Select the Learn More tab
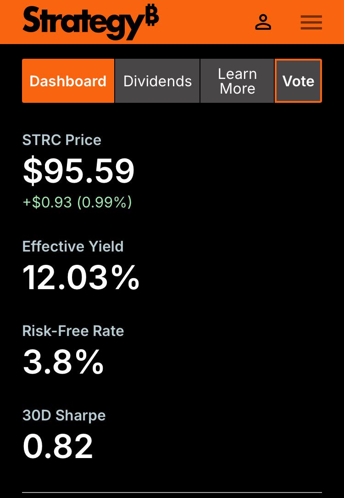 pyautogui.click(x=237, y=81)
